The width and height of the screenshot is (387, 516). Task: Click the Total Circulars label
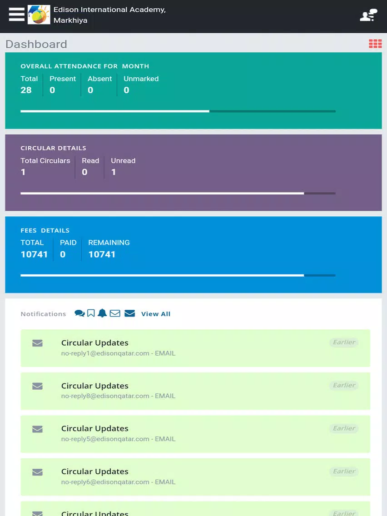[x=45, y=161]
